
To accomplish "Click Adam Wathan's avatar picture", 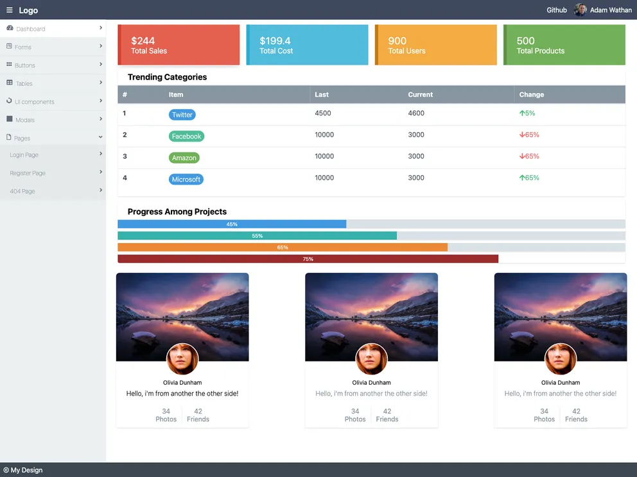I will pos(580,10).
